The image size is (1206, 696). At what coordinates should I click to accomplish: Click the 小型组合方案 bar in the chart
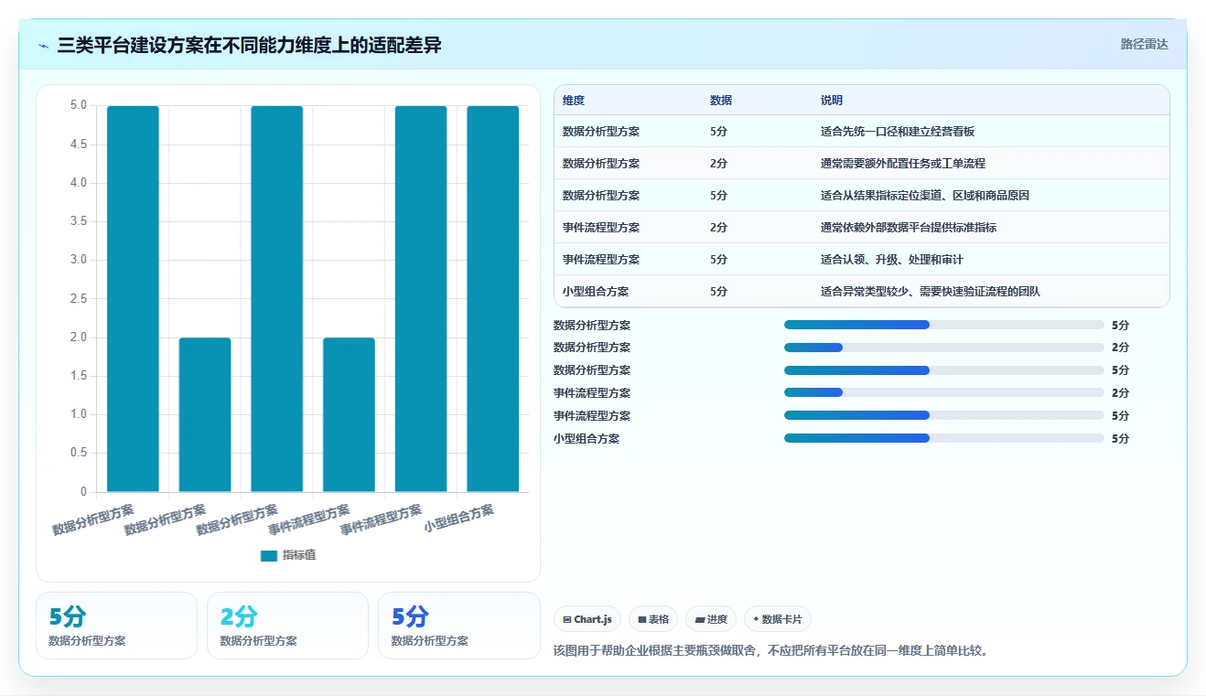click(493, 299)
